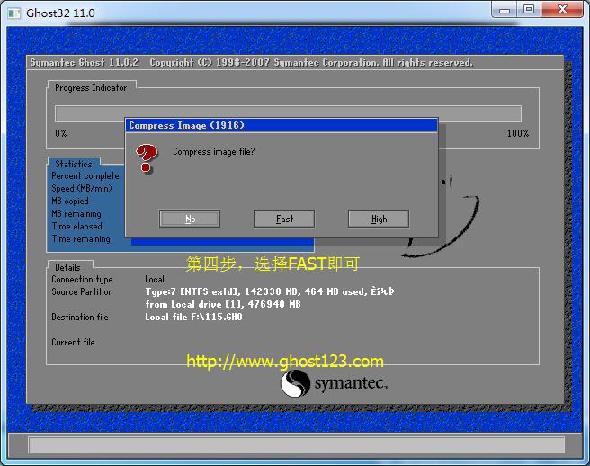Viewport: 590px width, 466px height.
Task: Click the 0% progress label
Action: coord(61,133)
